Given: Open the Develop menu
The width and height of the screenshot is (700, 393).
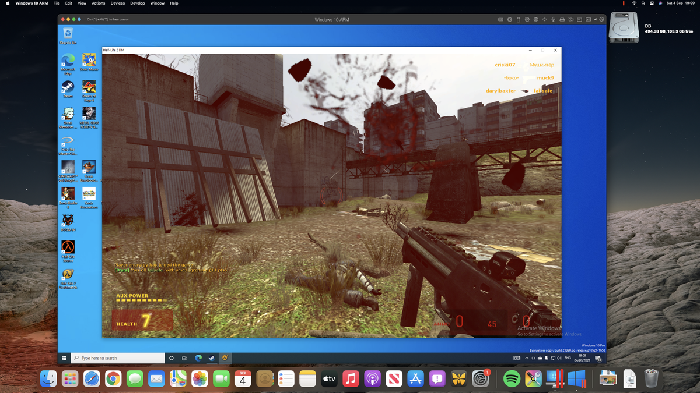Looking at the screenshot, I should [x=138, y=3].
